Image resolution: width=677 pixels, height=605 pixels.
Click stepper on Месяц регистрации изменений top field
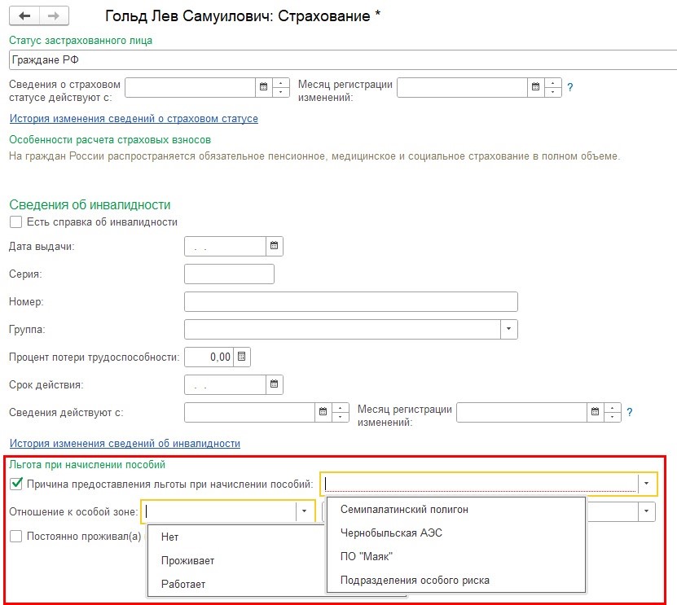click(553, 87)
